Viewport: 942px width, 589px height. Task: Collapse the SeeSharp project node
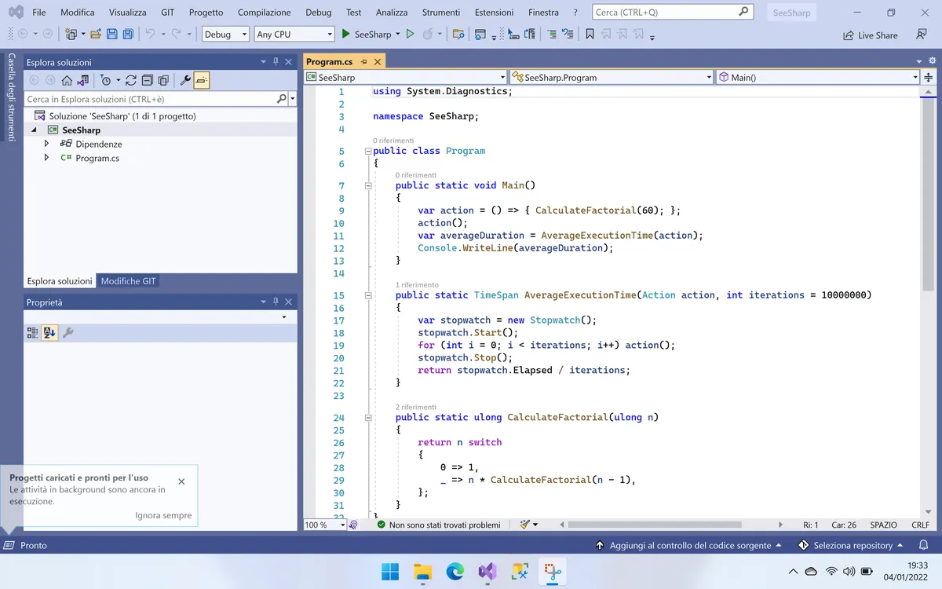(x=34, y=130)
